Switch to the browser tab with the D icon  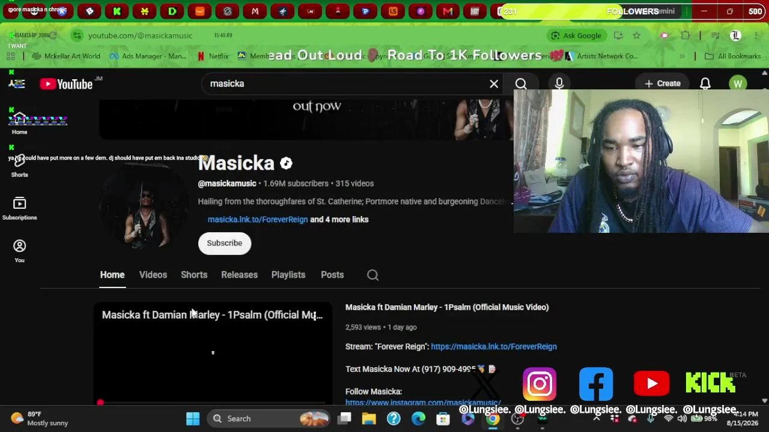click(172, 11)
